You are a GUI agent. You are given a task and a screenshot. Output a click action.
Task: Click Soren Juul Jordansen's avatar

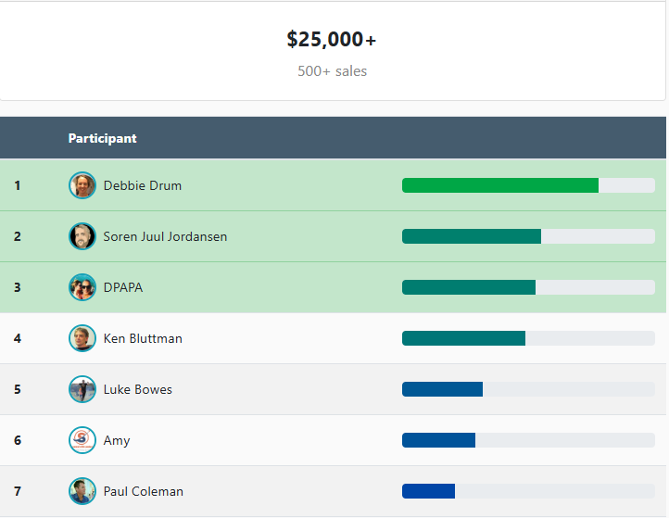[82, 236]
